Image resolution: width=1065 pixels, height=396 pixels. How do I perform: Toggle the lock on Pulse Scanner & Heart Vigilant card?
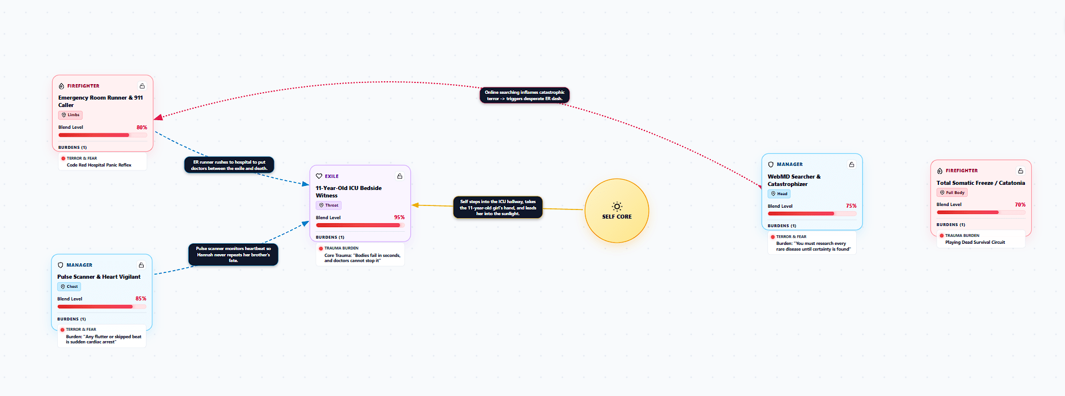pos(141,265)
